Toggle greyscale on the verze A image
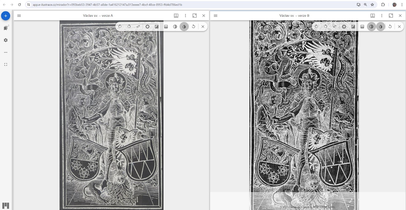 pyautogui.click(x=175, y=26)
